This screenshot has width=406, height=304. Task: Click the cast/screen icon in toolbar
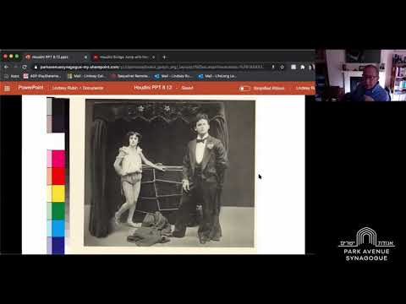pyautogui.click(x=294, y=67)
